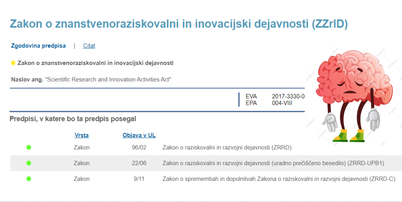This screenshot has height=202, width=402.
Task: Click the 22/06 gazette number
Action: coord(139,163)
